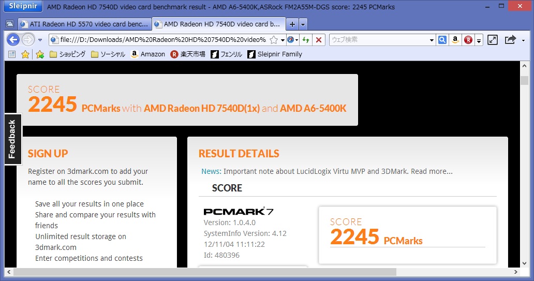Maximize the Sleipnir window
Screen dimensions: 534x281
(x=501, y=6)
